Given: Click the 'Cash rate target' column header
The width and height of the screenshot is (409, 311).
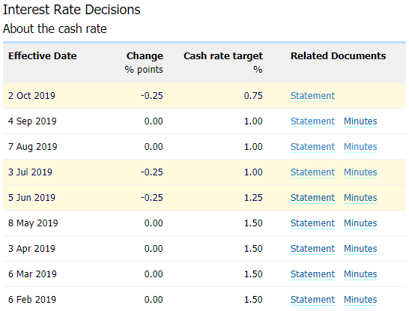Looking at the screenshot, I should [223, 56].
